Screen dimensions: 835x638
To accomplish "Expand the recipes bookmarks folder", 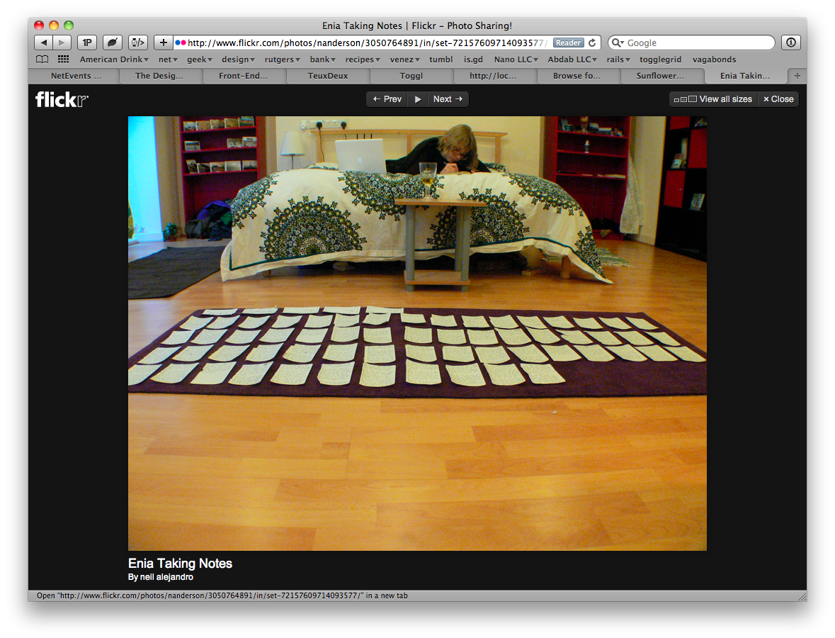I will pyautogui.click(x=362, y=60).
